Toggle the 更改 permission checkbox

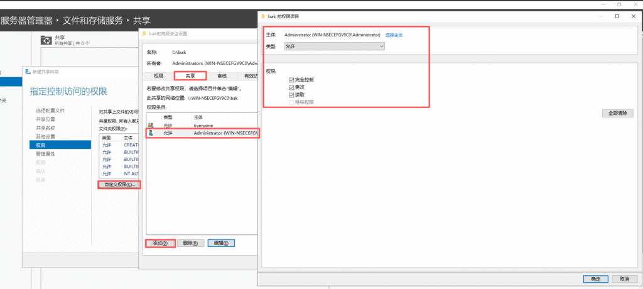[291, 88]
